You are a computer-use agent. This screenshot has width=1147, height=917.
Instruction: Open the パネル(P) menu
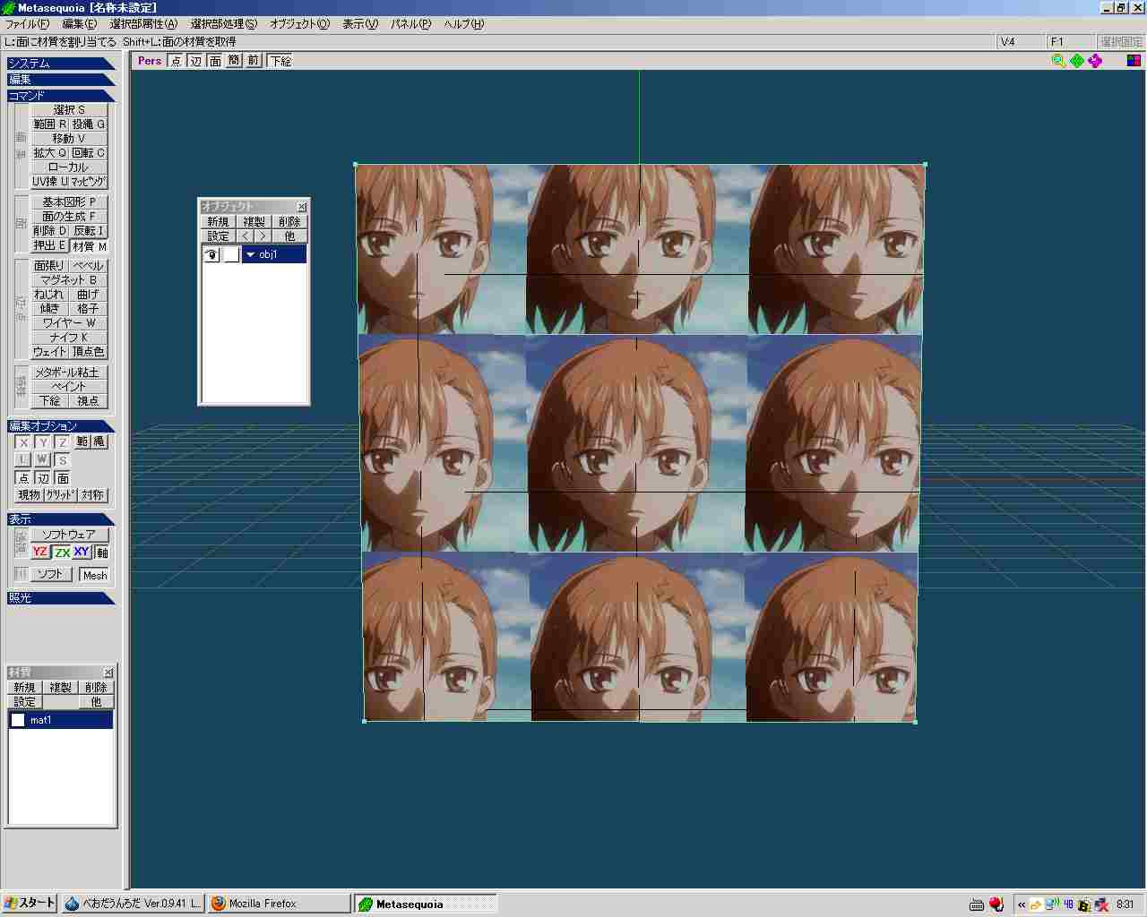pos(410,24)
